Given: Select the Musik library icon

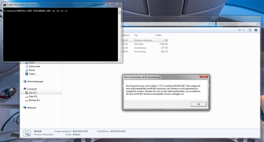Looking at the screenshot, I should [x=27, y=70].
